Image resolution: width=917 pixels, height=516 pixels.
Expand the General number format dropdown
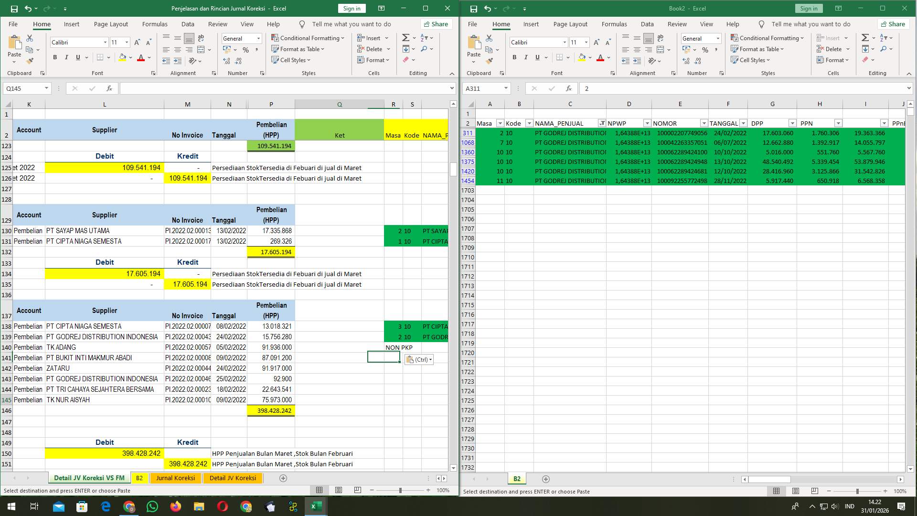(x=258, y=38)
